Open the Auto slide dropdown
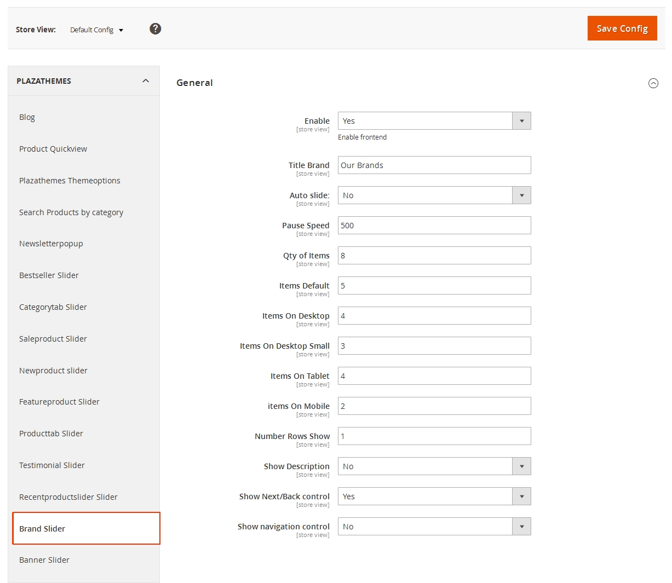 point(434,195)
